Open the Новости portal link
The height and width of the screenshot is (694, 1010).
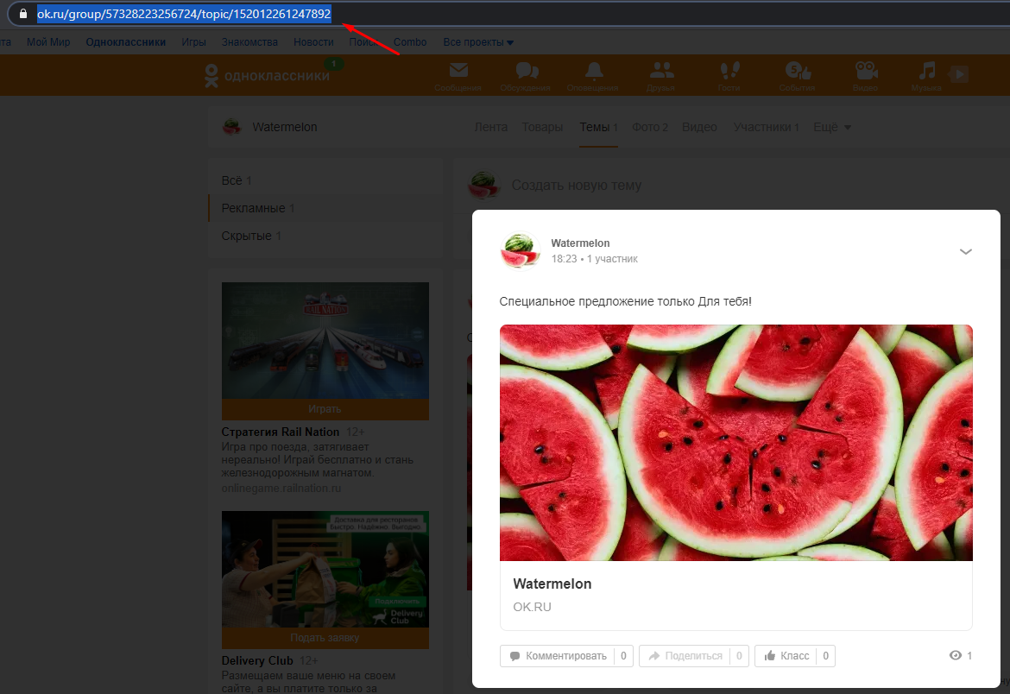pyautogui.click(x=313, y=42)
